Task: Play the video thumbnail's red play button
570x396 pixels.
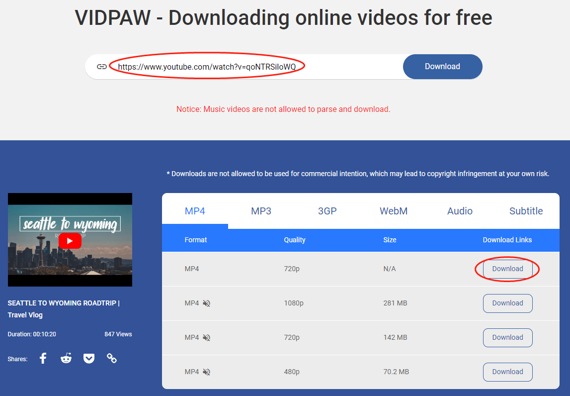Action: [x=70, y=241]
